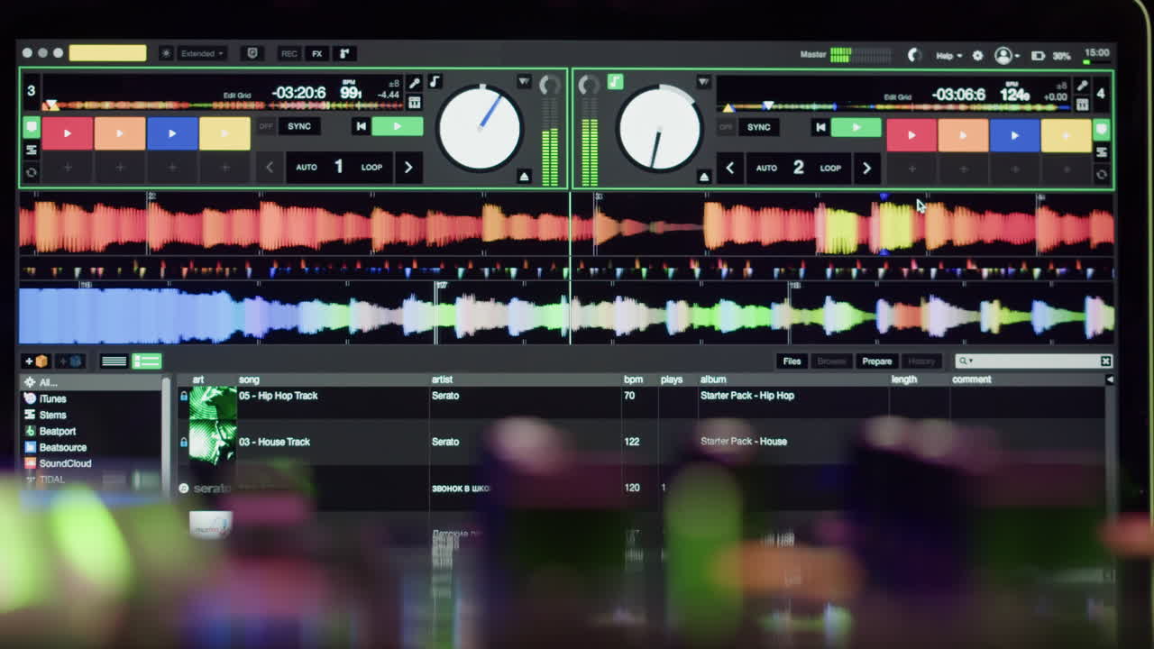Click the Beatport source icon in the sidebar

click(28, 431)
